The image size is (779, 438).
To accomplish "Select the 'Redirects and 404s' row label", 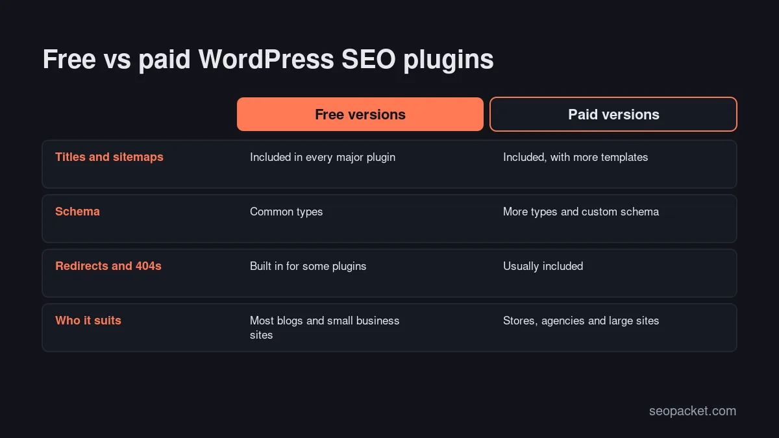I will click(108, 266).
